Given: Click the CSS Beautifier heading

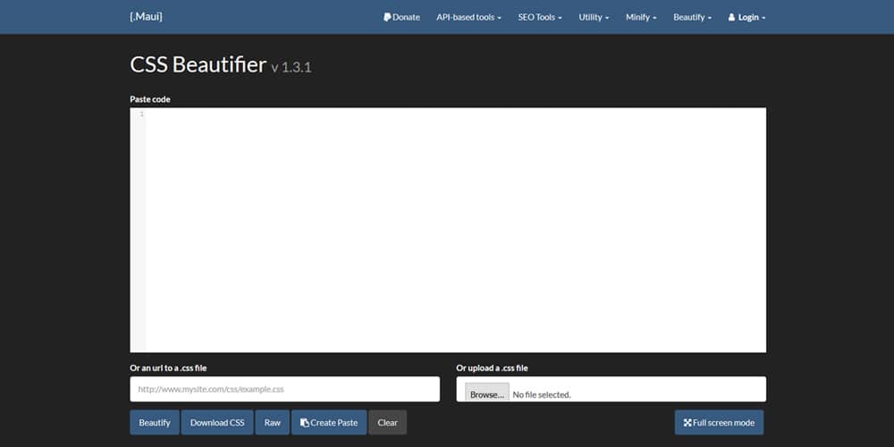Looking at the screenshot, I should point(198,64).
